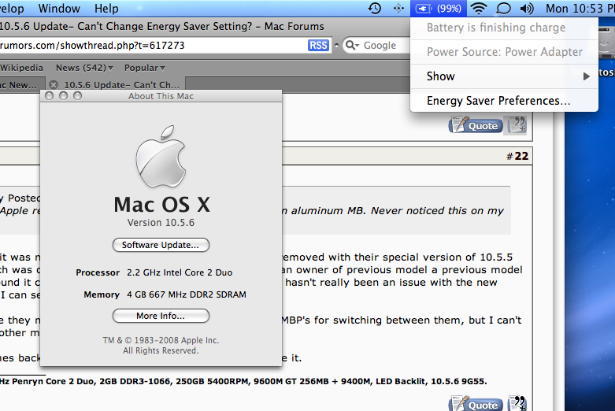Click the "4 GB 667 MHz DDR2 SDRAM" text

[x=187, y=294]
